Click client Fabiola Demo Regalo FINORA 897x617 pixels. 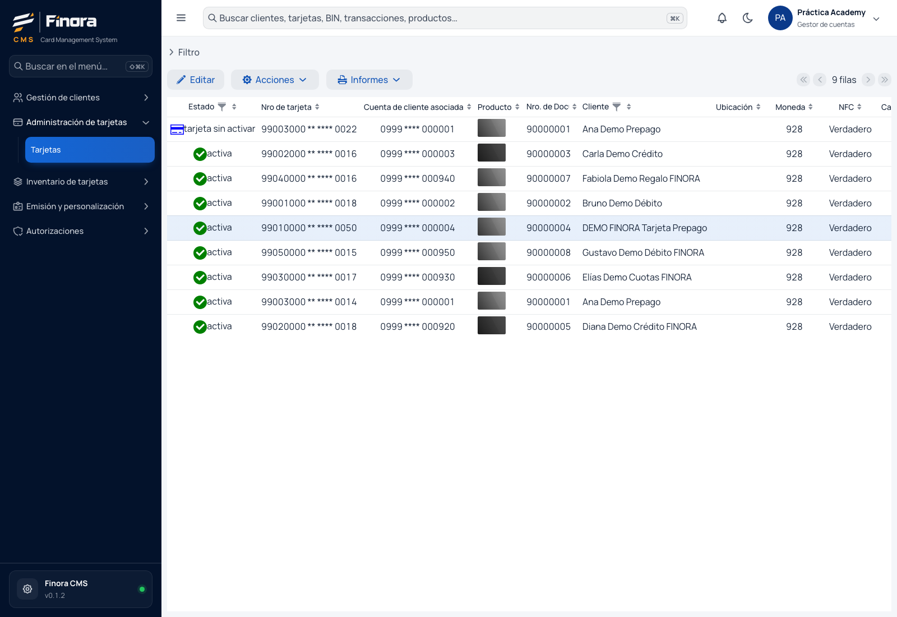(x=641, y=178)
